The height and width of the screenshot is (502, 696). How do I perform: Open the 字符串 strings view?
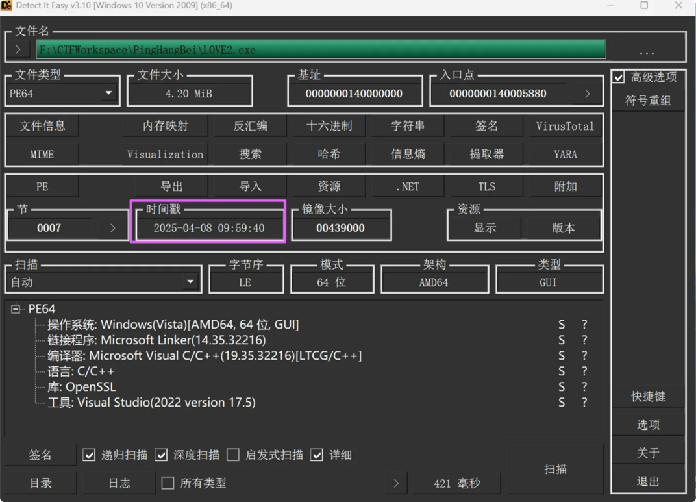click(408, 126)
